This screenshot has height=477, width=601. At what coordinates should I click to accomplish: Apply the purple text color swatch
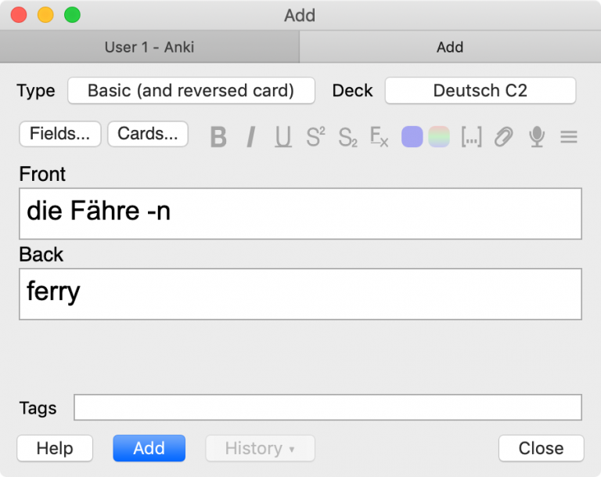click(x=412, y=136)
